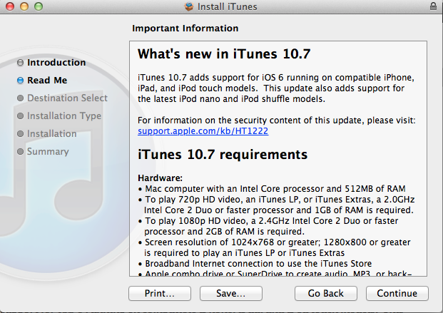Click the Go Back button
Screen dimensions: 443x313
click(x=326, y=293)
